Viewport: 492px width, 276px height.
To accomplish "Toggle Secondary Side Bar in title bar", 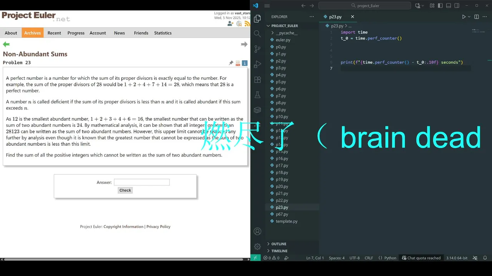I will point(457,6).
